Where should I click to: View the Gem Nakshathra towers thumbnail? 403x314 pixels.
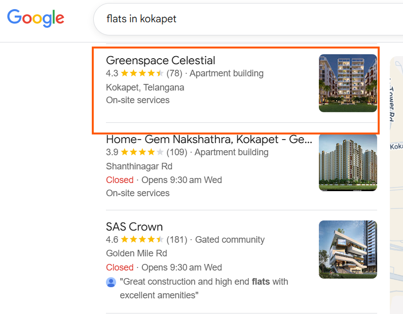pyautogui.click(x=348, y=162)
